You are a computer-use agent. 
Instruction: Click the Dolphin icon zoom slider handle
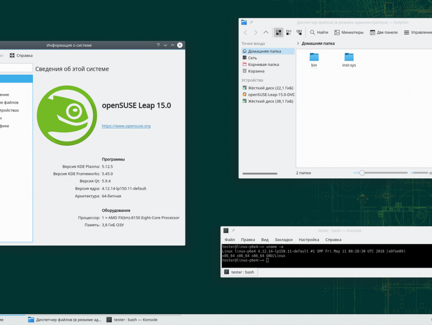click(362, 173)
